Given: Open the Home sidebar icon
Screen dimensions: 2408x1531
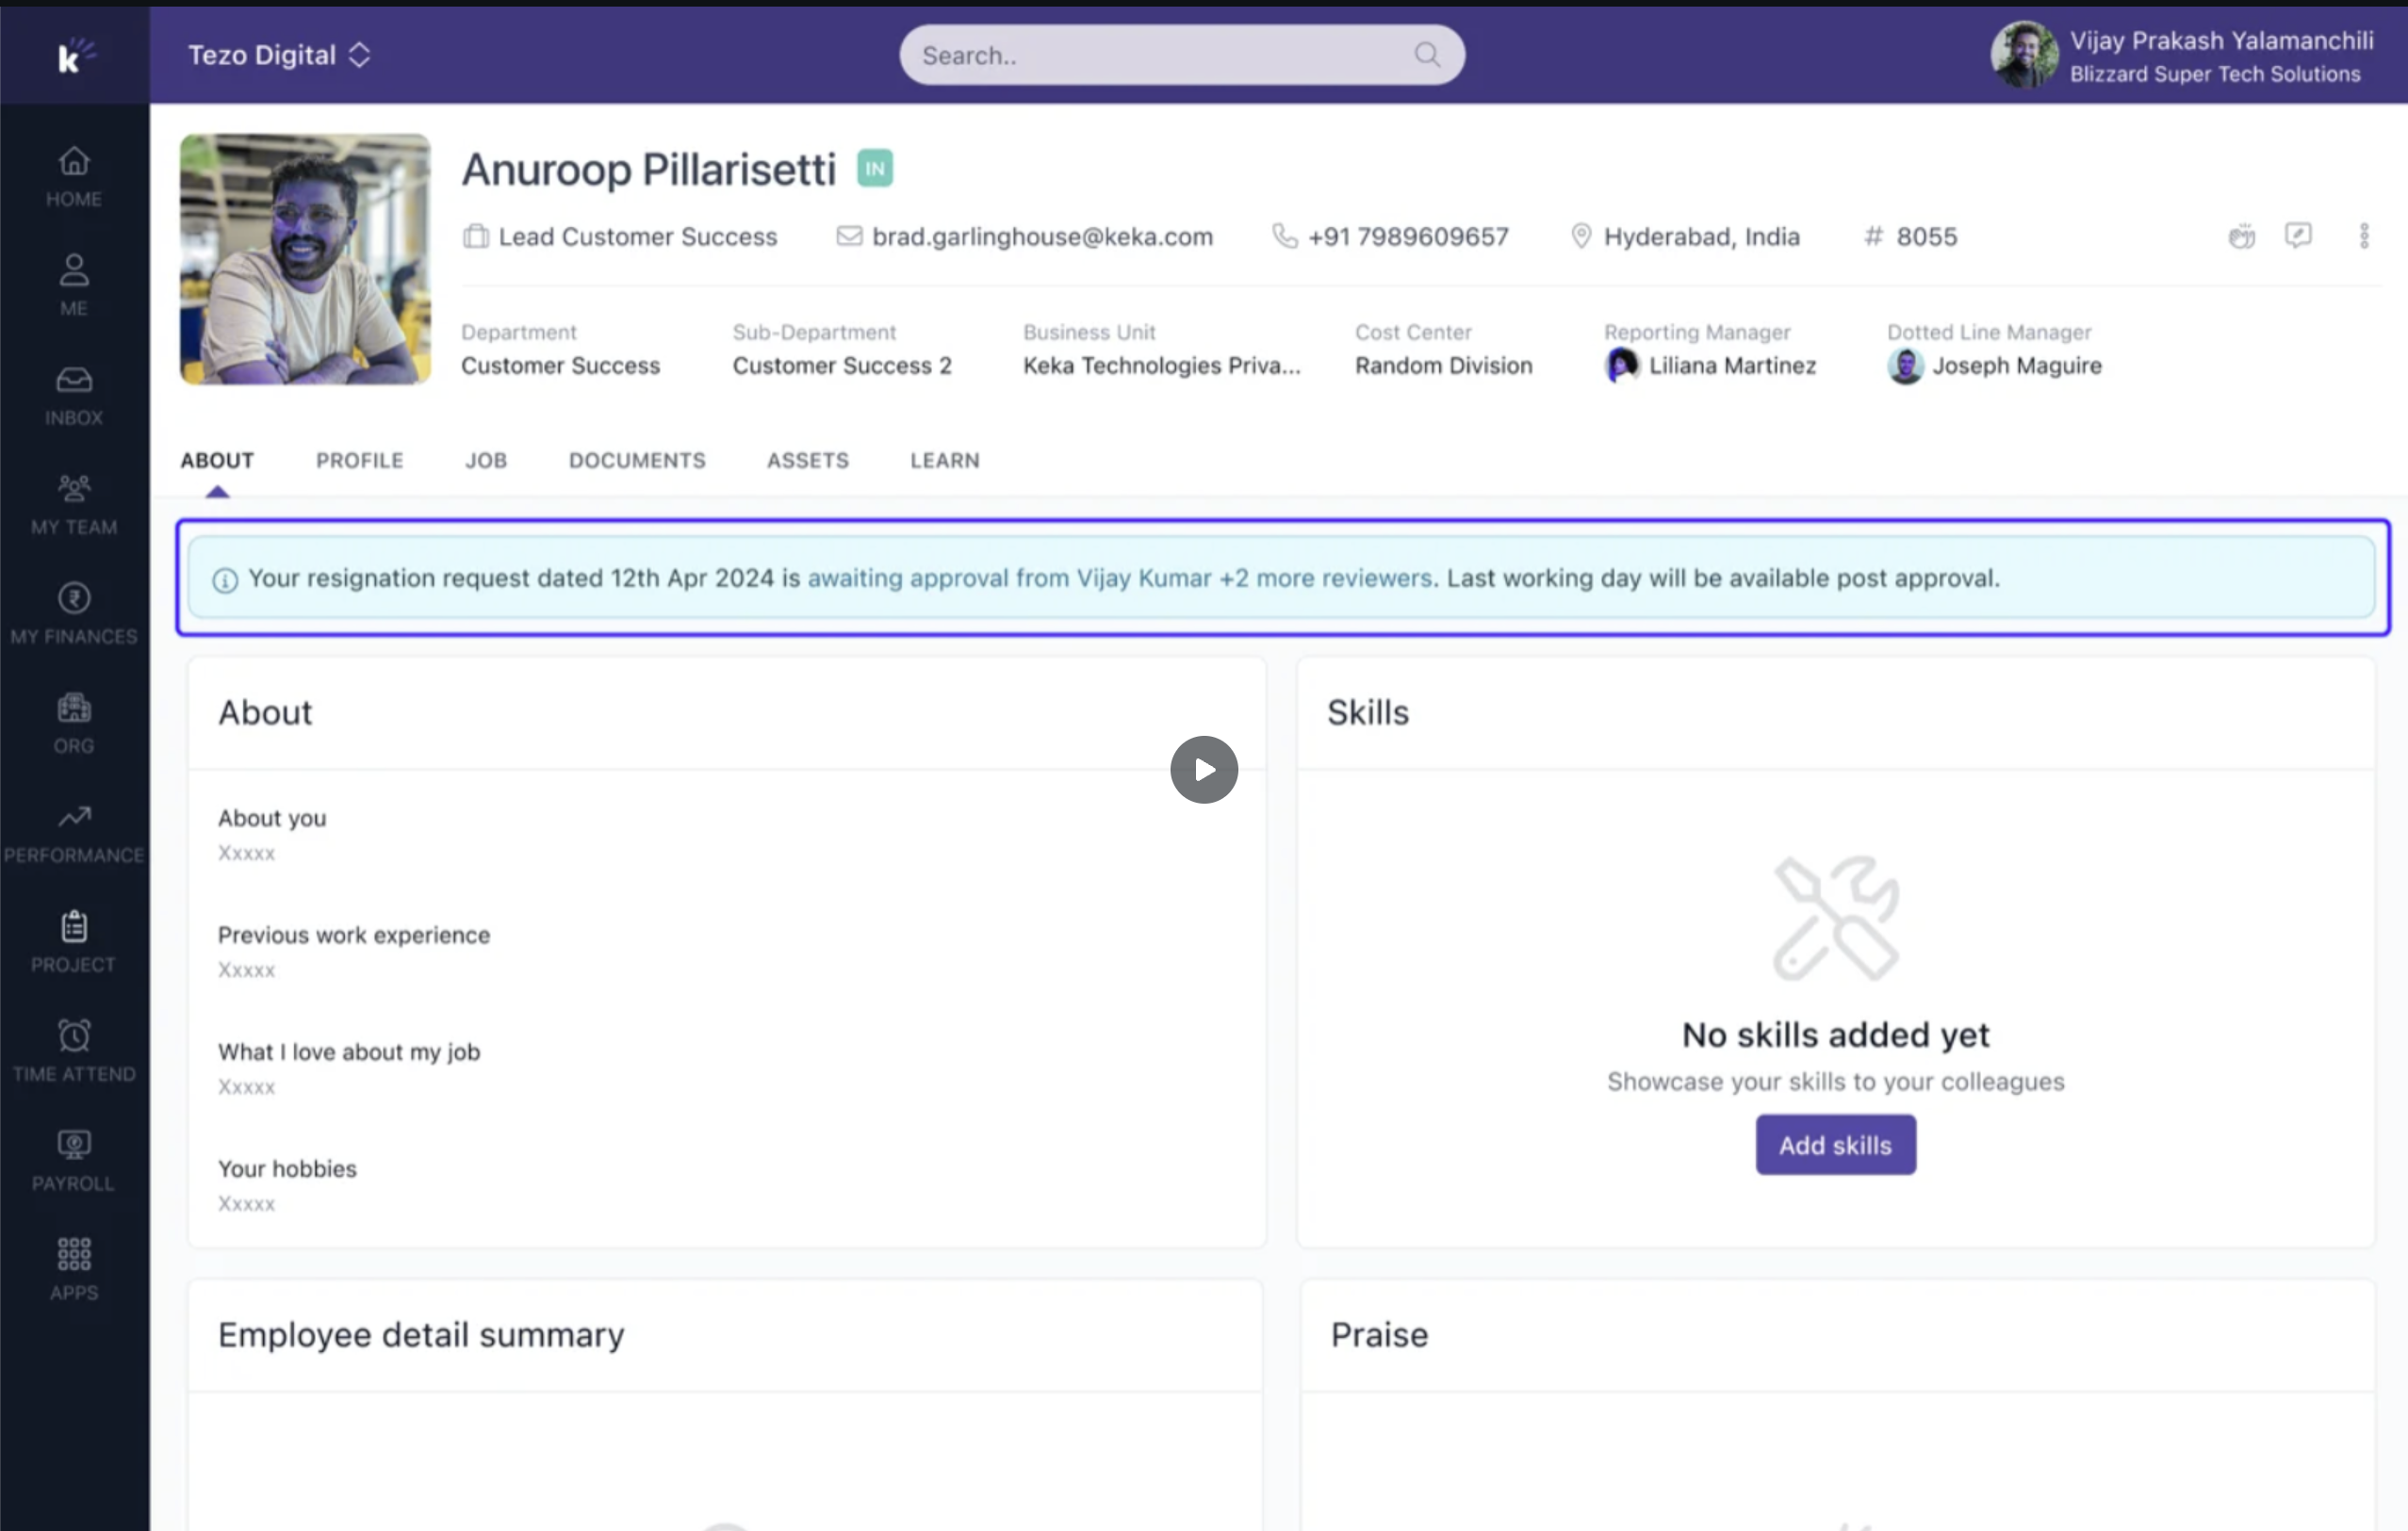Looking at the screenshot, I should click(74, 176).
